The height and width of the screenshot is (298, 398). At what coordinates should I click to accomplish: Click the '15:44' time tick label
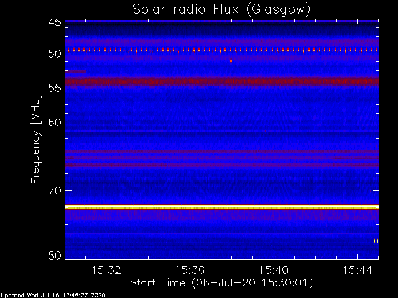pyautogui.click(x=358, y=270)
